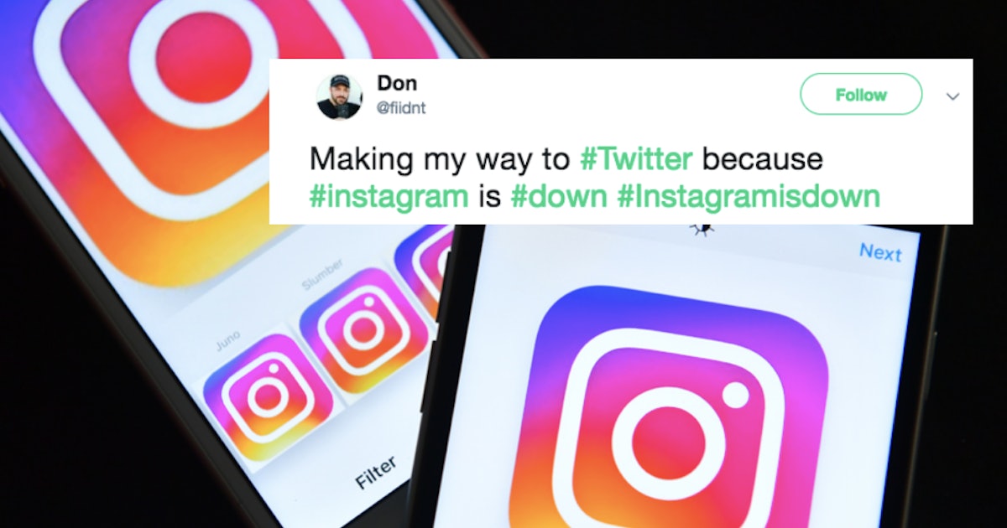1007x528 pixels.
Task: Select the Filter tab on left phone
Action: 377,472
